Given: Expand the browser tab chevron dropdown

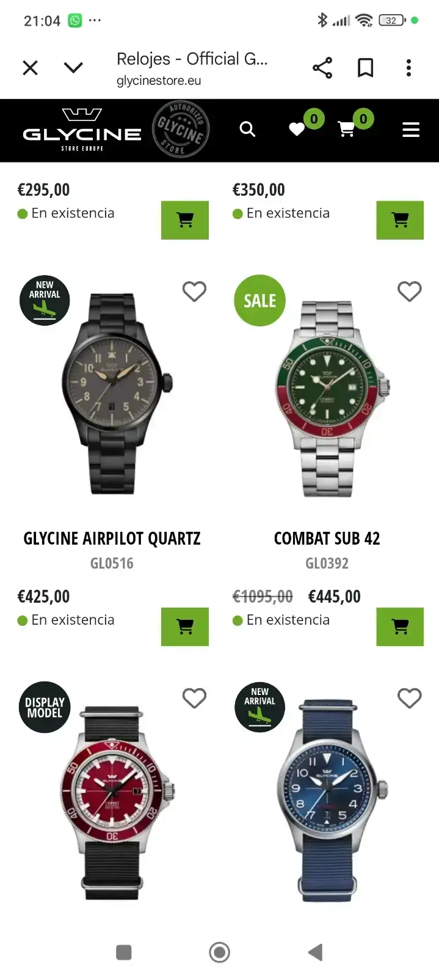Looking at the screenshot, I should point(73,67).
